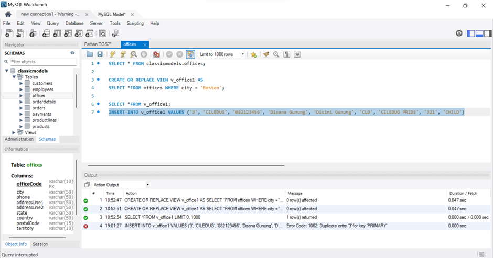The image size is (493, 258).
Task: Select the products table in the tree
Action: pos(40,126)
